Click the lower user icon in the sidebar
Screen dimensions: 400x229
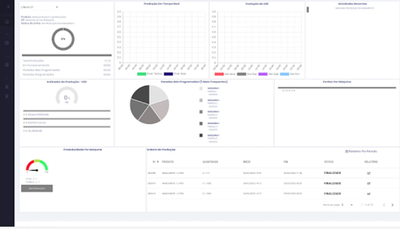point(7,96)
